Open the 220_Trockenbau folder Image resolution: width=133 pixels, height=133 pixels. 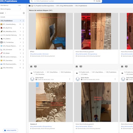point(8,42)
